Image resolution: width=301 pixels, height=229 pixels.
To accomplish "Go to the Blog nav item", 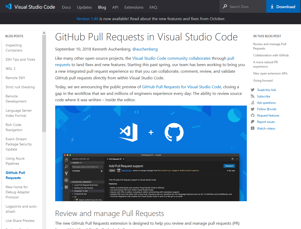I will pos(102,7).
